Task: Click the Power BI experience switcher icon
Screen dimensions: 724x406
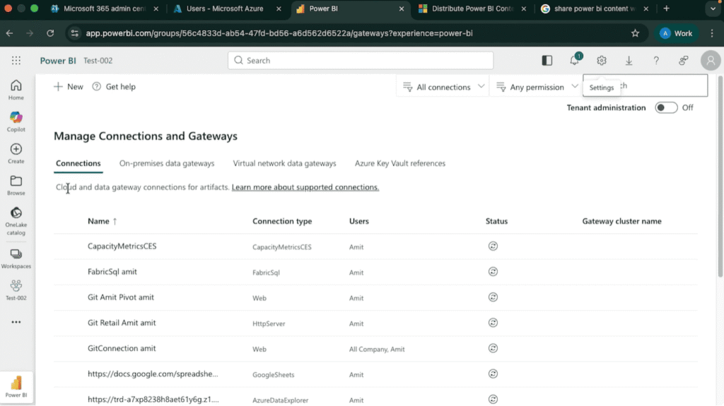Action: click(16, 387)
